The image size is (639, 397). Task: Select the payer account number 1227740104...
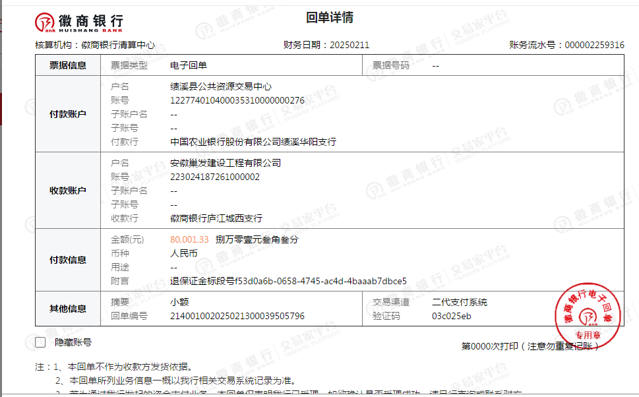(x=237, y=100)
